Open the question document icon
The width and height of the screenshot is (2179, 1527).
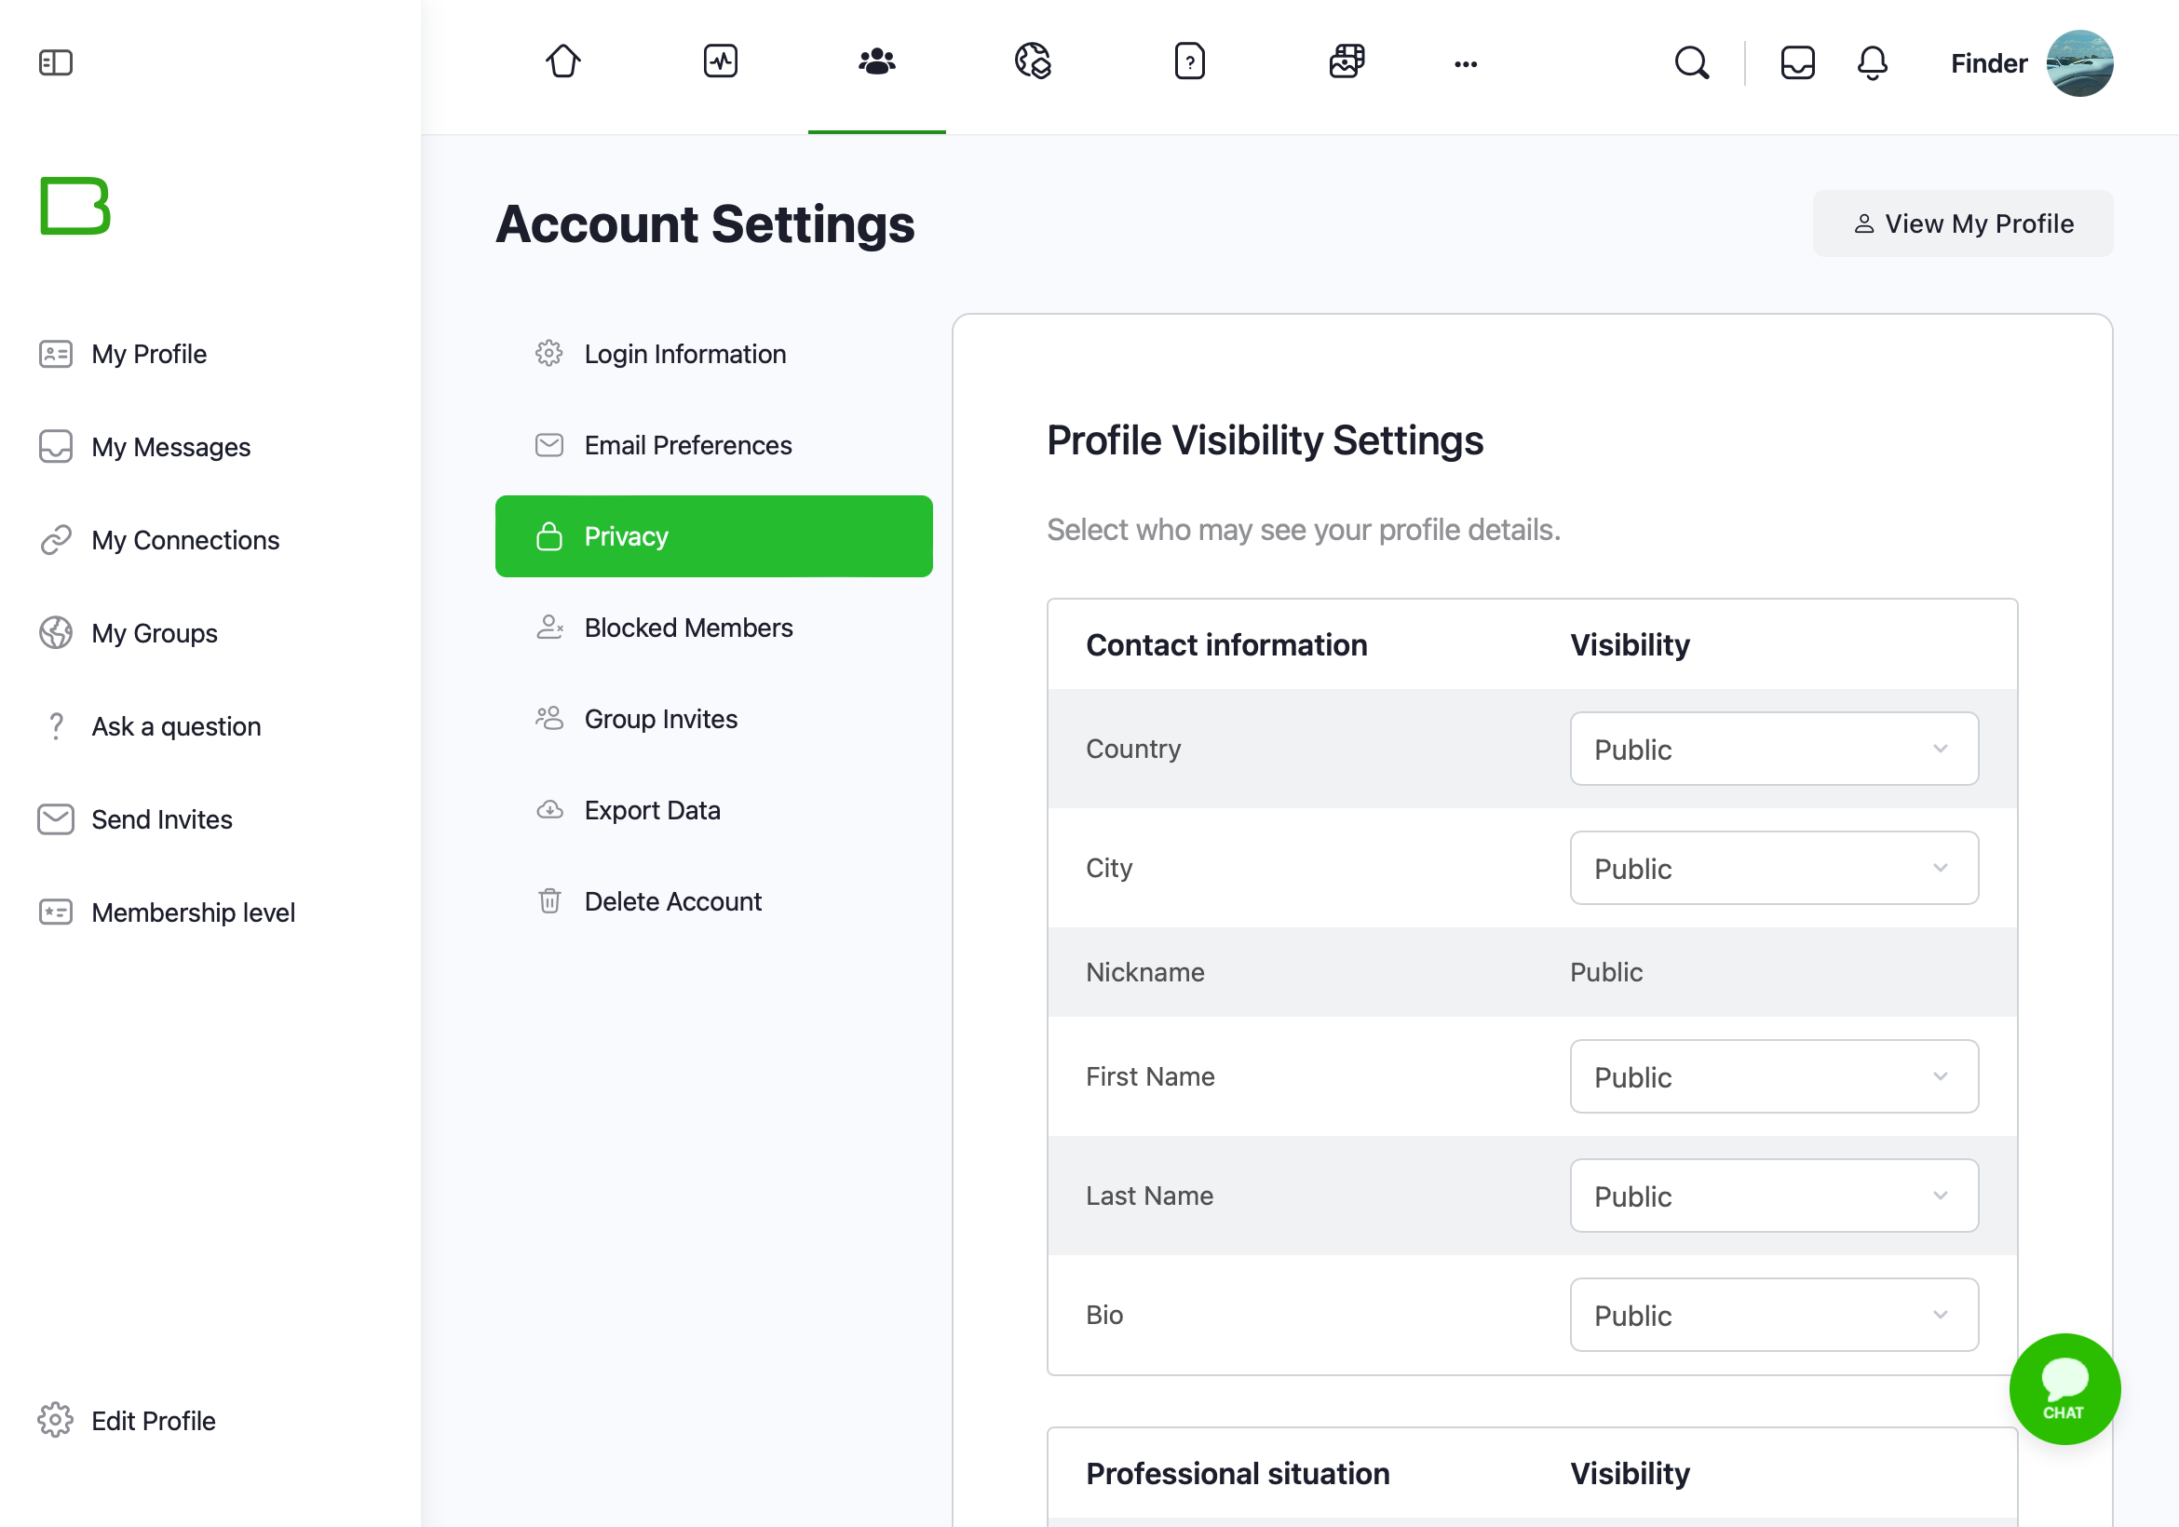point(1189,61)
